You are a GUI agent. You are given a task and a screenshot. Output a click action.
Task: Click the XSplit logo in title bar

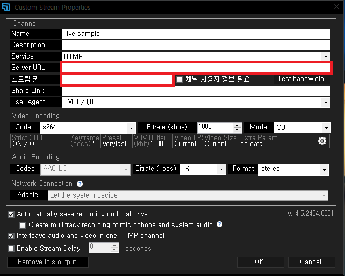point(7,8)
